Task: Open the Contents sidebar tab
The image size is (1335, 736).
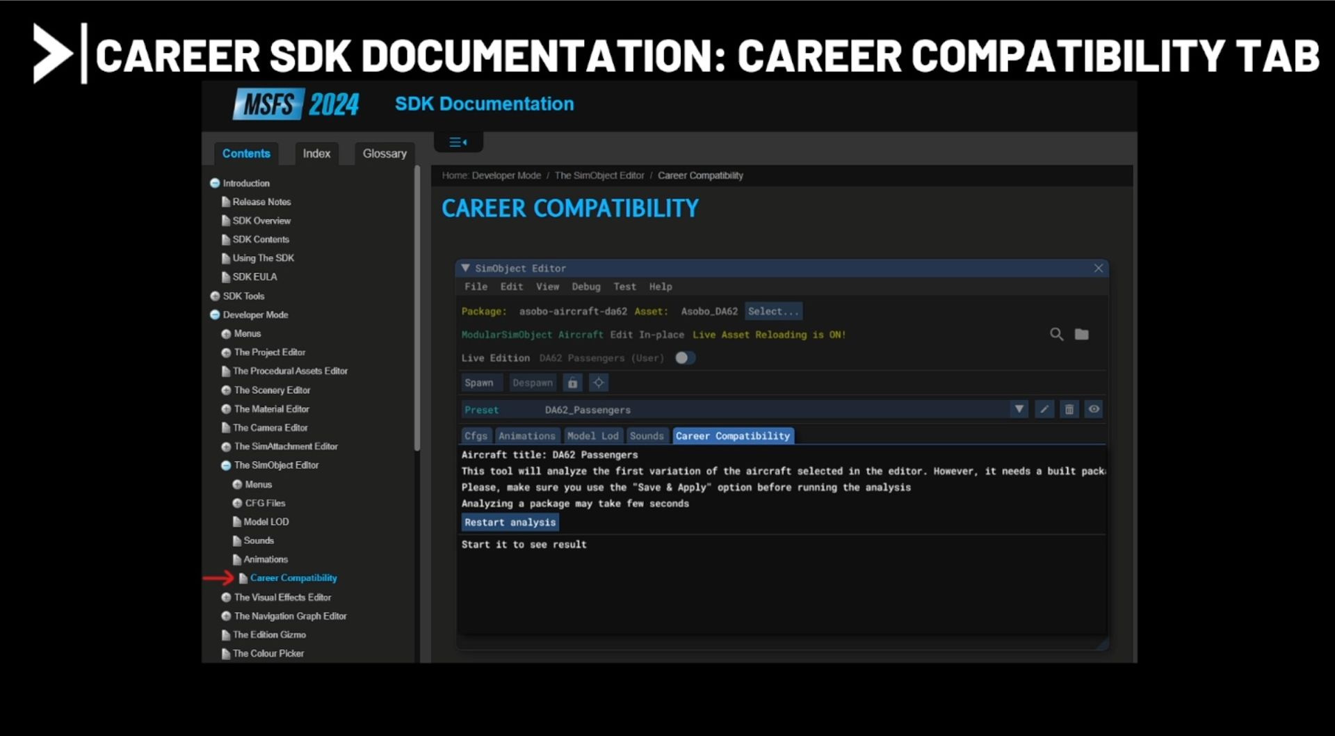Action: [246, 154]
